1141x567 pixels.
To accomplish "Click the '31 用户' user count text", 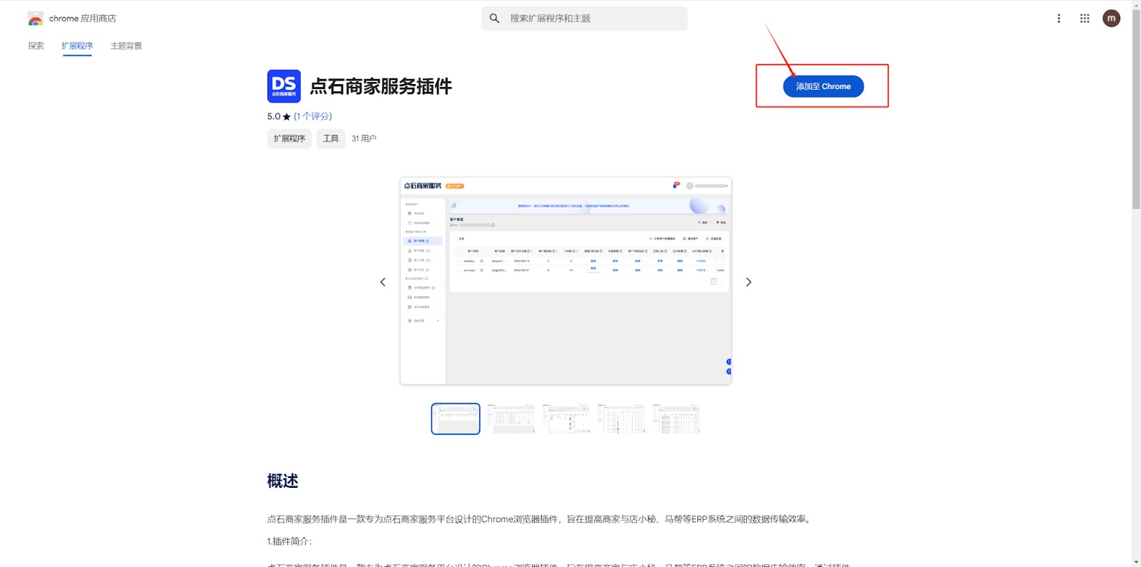I will click(364, 138).
